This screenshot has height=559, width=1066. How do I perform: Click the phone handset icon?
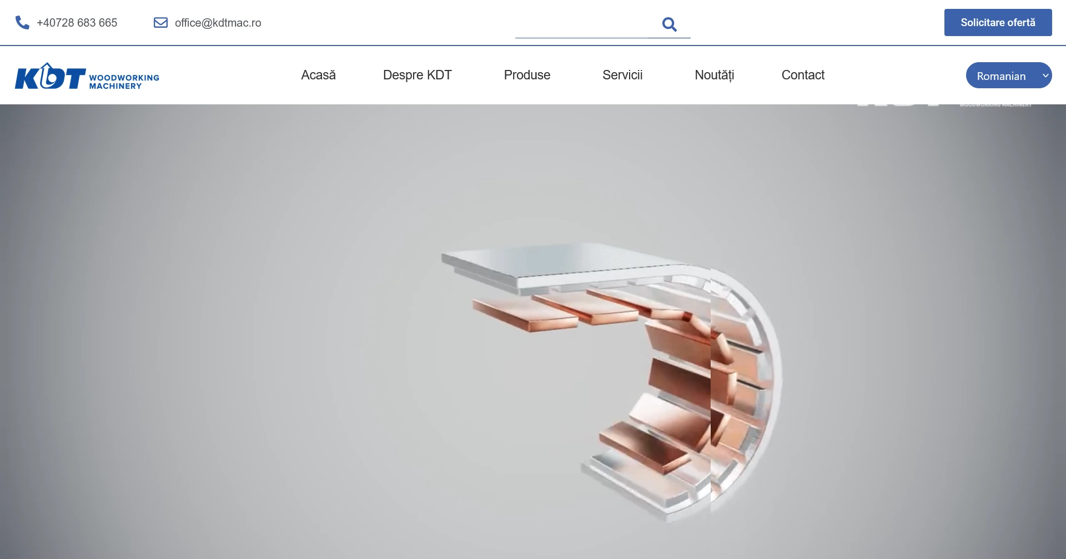click(22, 23)
